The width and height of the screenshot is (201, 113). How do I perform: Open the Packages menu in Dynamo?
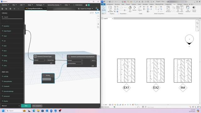(40, 5)
